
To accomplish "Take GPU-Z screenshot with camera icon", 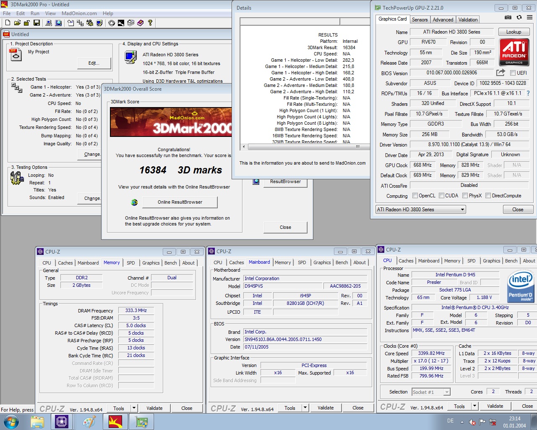I will [x=508, y=17].
